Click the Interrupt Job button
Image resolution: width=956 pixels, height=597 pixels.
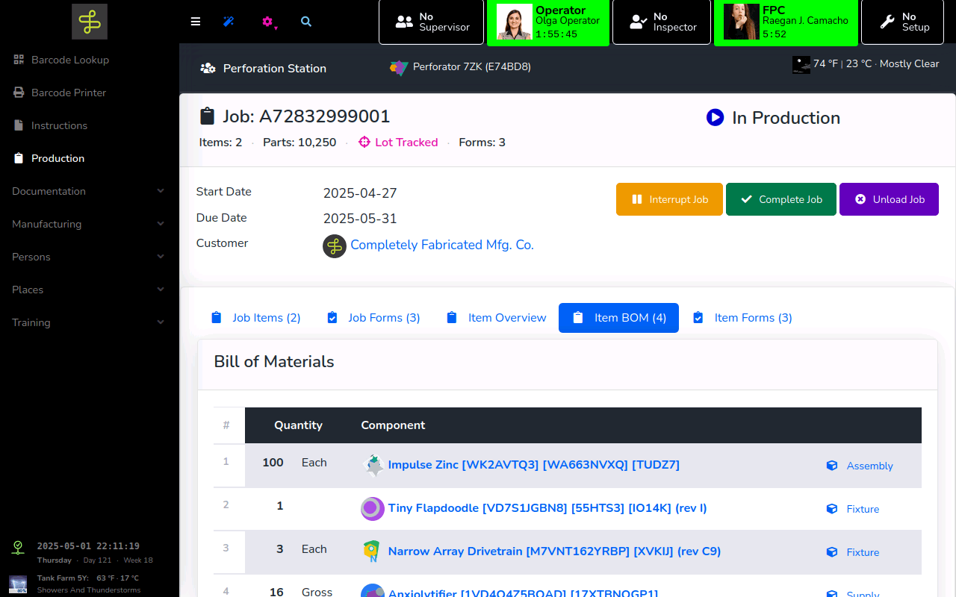669,199
